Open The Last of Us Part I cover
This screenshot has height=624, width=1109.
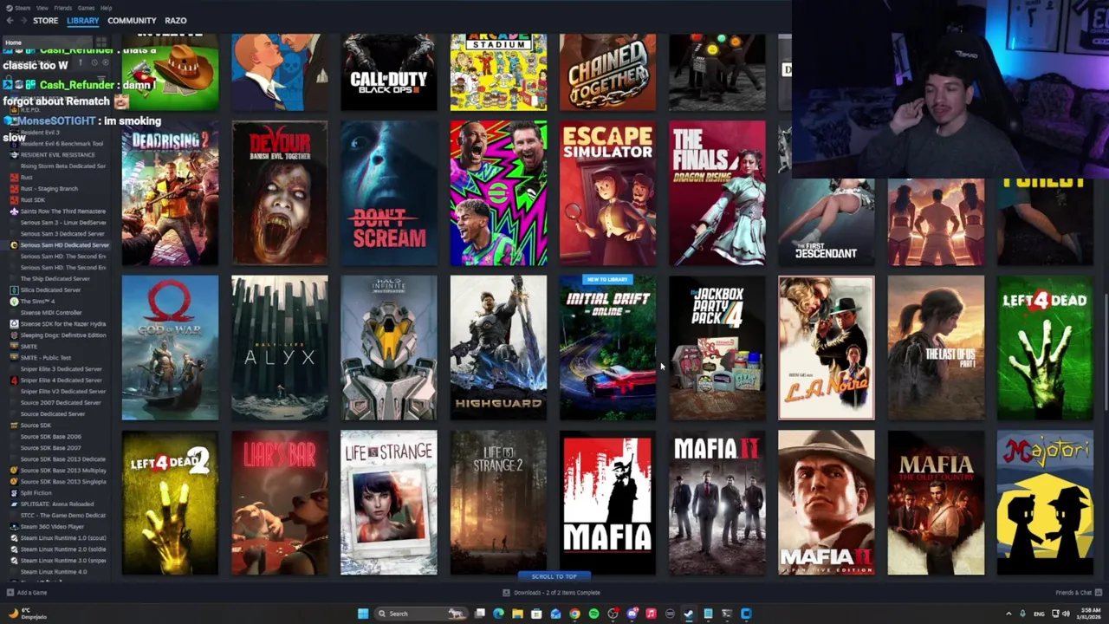[936, 348]
